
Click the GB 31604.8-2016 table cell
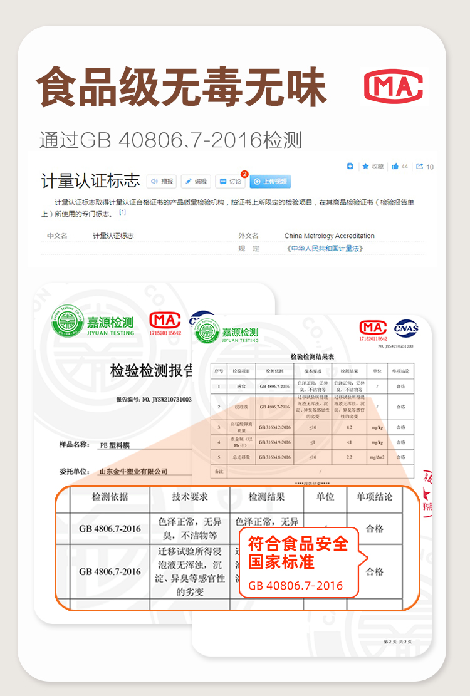[x=274, y=457]
